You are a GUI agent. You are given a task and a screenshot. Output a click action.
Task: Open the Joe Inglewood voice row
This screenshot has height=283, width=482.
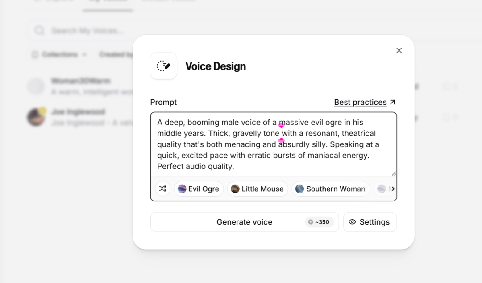pos(80,117)
